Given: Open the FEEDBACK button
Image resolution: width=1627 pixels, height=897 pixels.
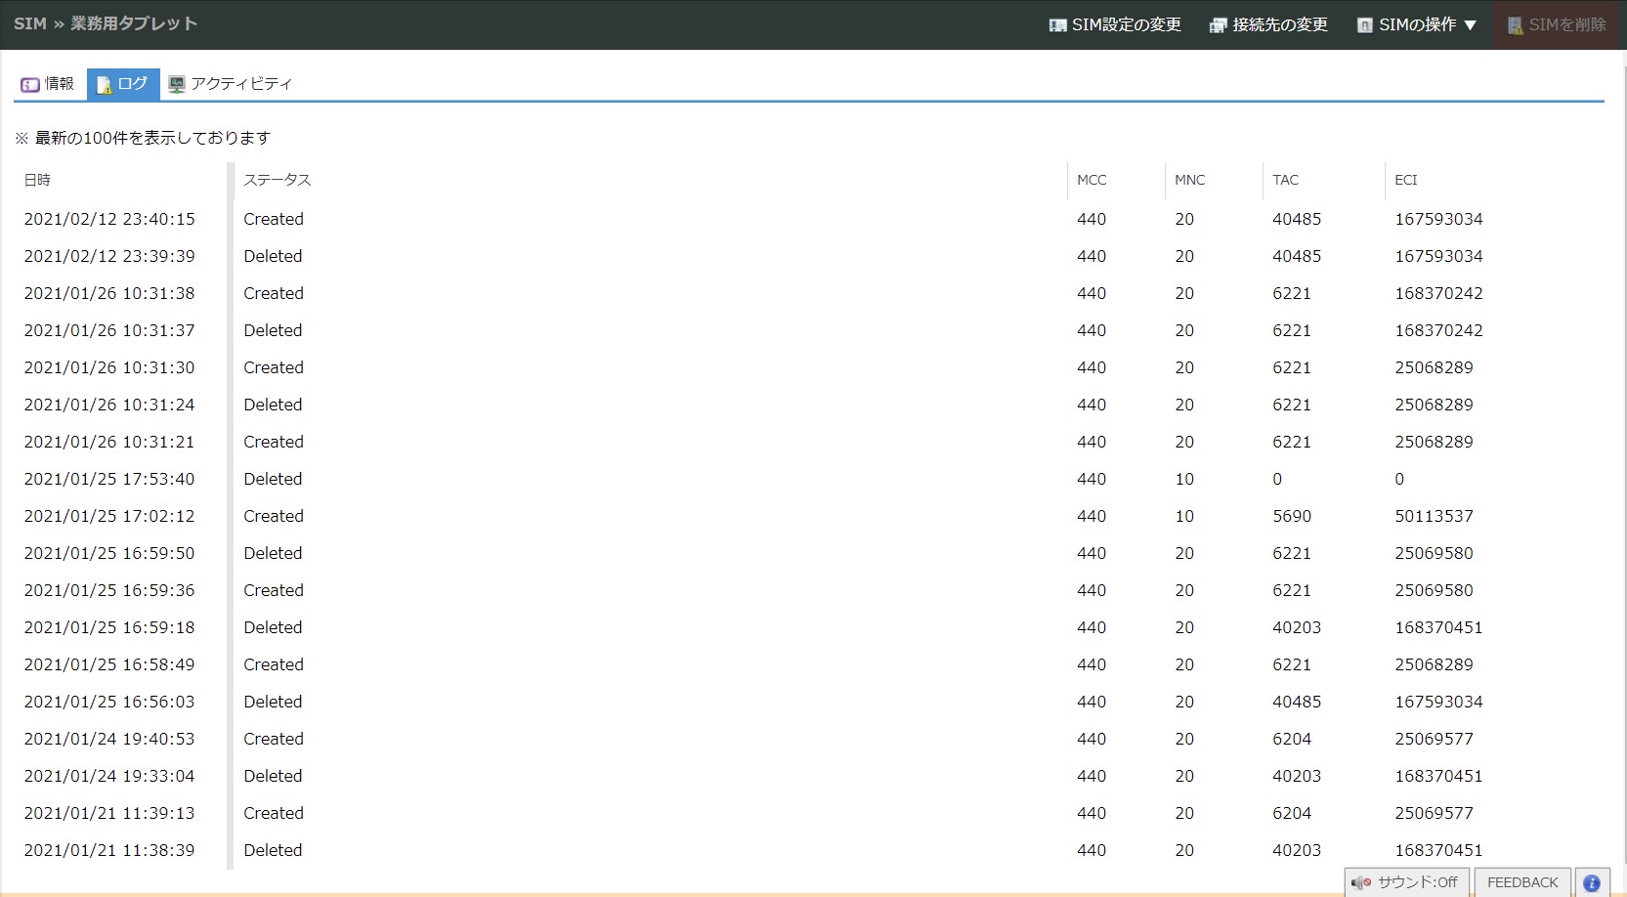Looking at the screenshot, I should pyautogui.click(x=1521, y=882).
